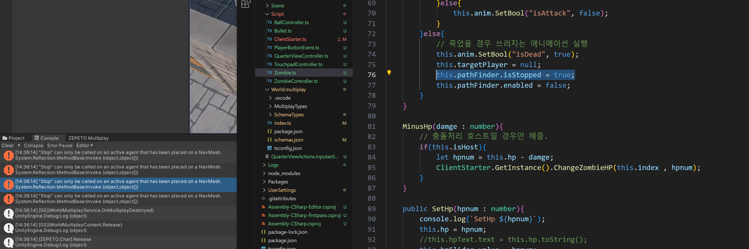749x249 pixels.
Task: Click the TS icon of ClientStarter.ts
Action: 269,39
